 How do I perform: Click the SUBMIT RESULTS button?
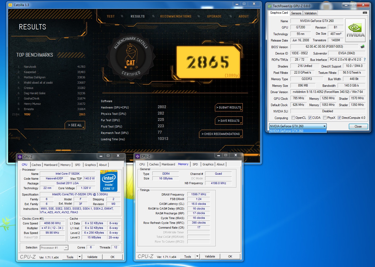[229, 107]
